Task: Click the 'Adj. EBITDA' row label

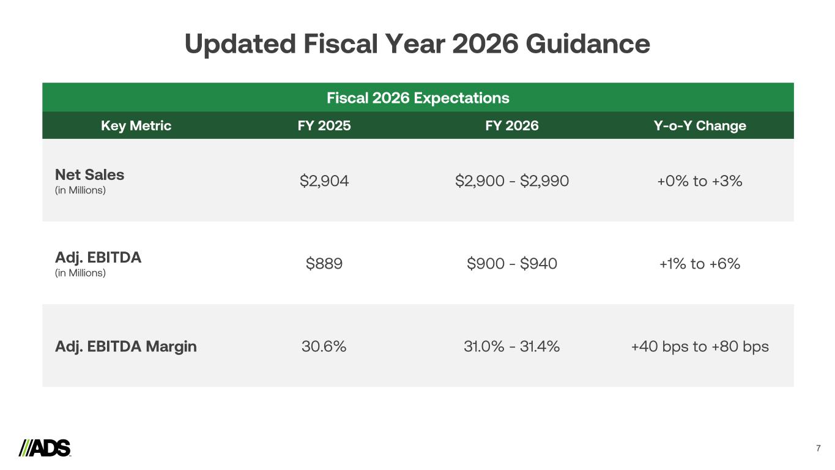Action: coord(98,258)
